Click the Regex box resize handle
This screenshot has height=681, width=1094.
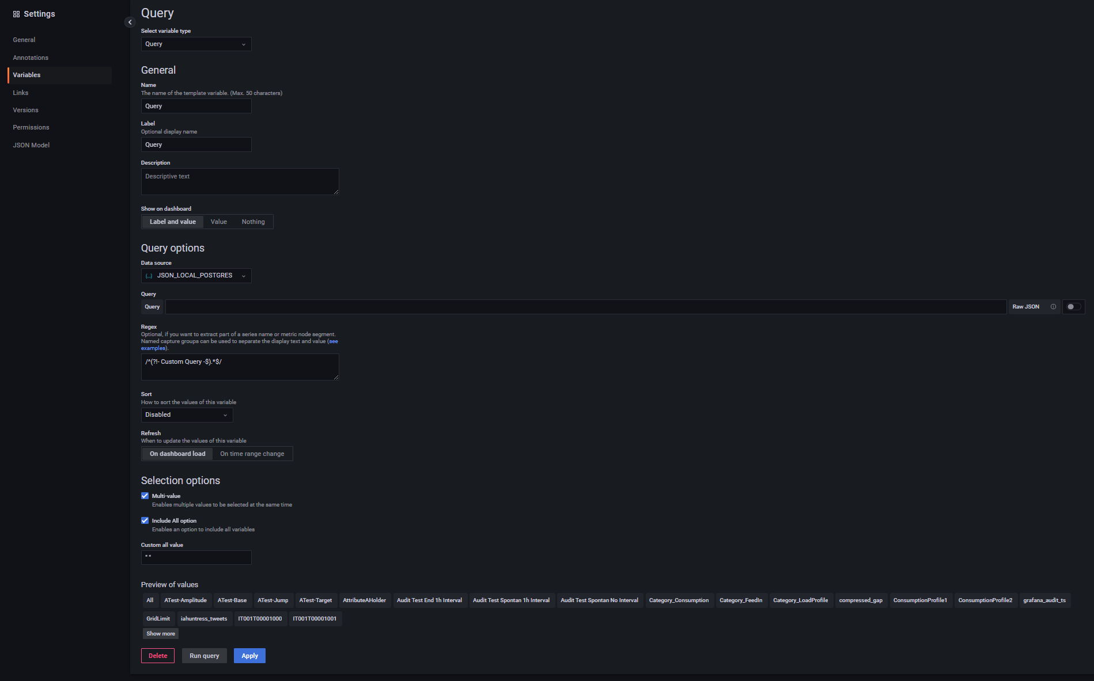click(x=336, y=377)
